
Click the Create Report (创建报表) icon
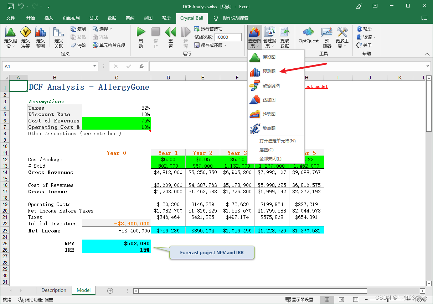pos(270,37)
